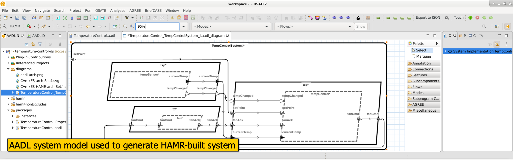Collapse all in AADL Navigator toolbar
The height and width of the screenshot is (160, 513).
click(26, 44)
